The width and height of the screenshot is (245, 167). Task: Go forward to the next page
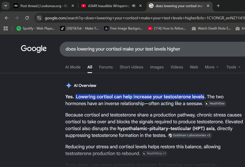coord(17,18)
